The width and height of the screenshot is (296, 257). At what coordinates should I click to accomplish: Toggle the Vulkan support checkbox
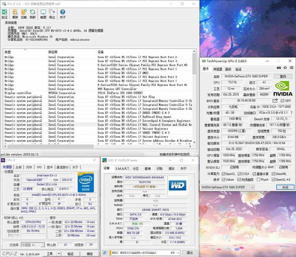tap(223, 180)
